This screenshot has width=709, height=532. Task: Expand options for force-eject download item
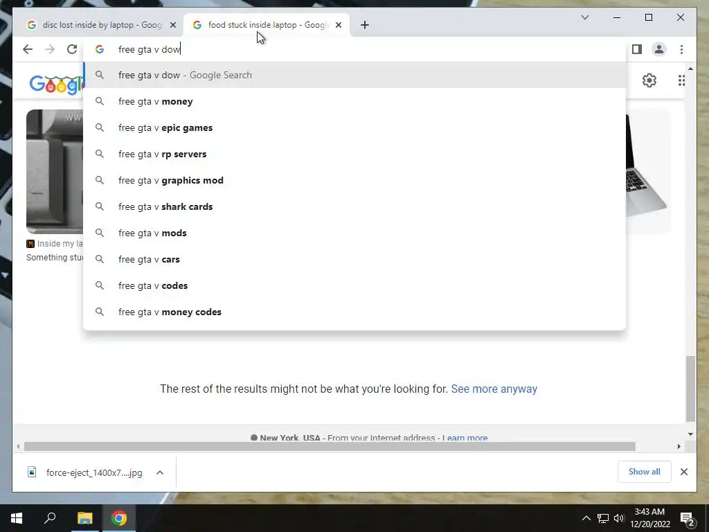pyautogui.click(x=160, y=472)
